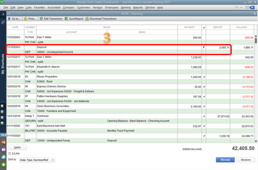258x170 pixels.
Task: Click account 15000 · Furniture and Equipment
Action: (57, 111)
